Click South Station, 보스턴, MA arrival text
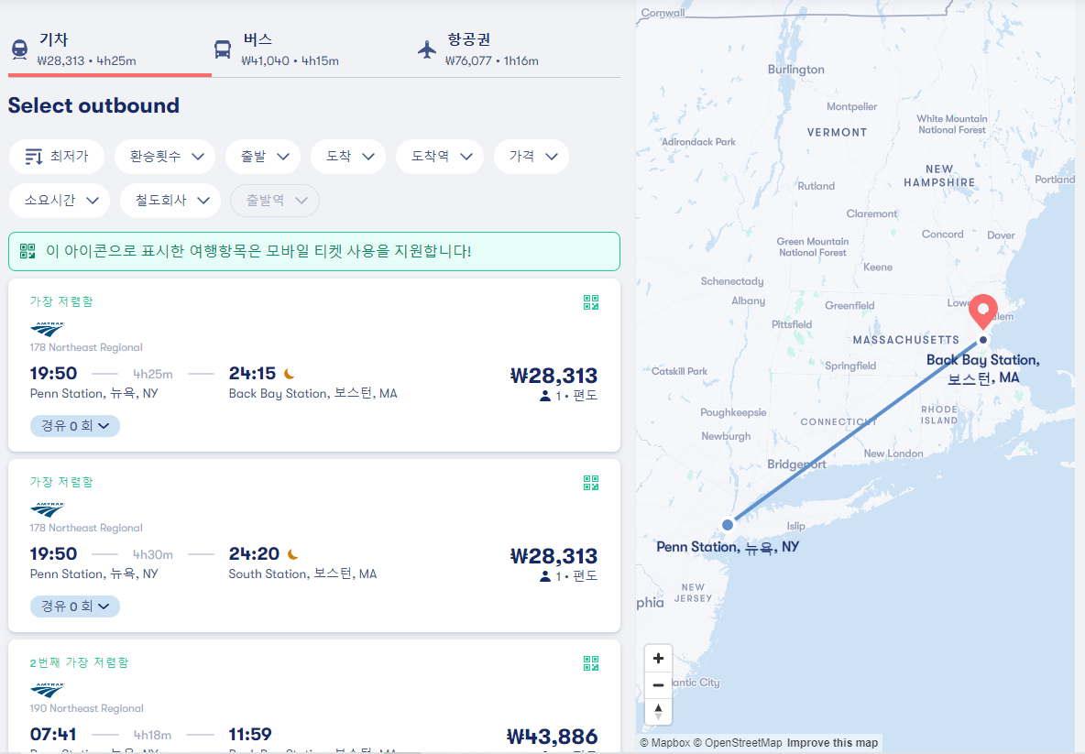 point(302,574)
